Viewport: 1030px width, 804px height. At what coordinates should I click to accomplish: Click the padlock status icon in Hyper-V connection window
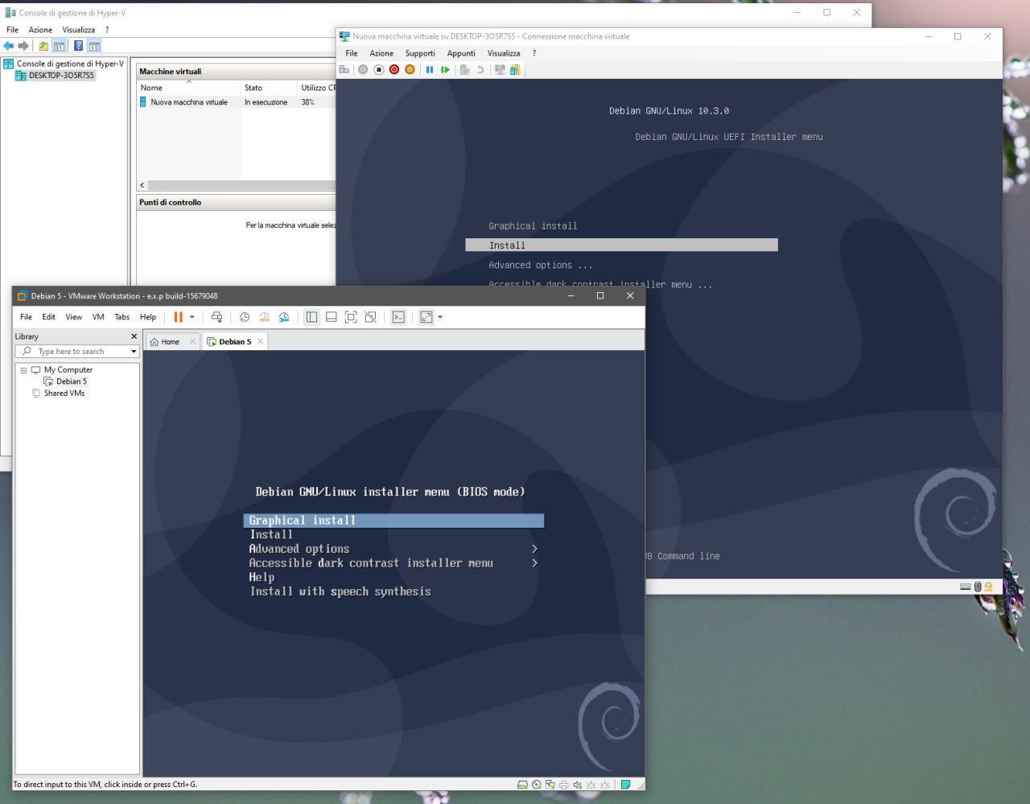(988, 587)
